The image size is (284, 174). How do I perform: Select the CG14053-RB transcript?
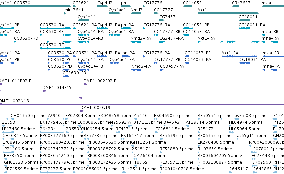188,28
